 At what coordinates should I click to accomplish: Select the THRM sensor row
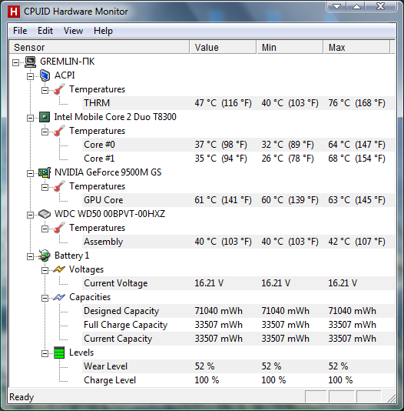[238, 103]
